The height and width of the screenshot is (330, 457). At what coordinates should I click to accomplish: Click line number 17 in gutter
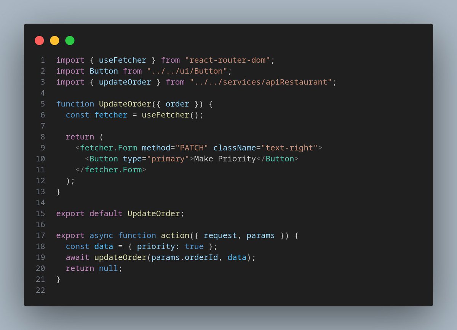40,235
